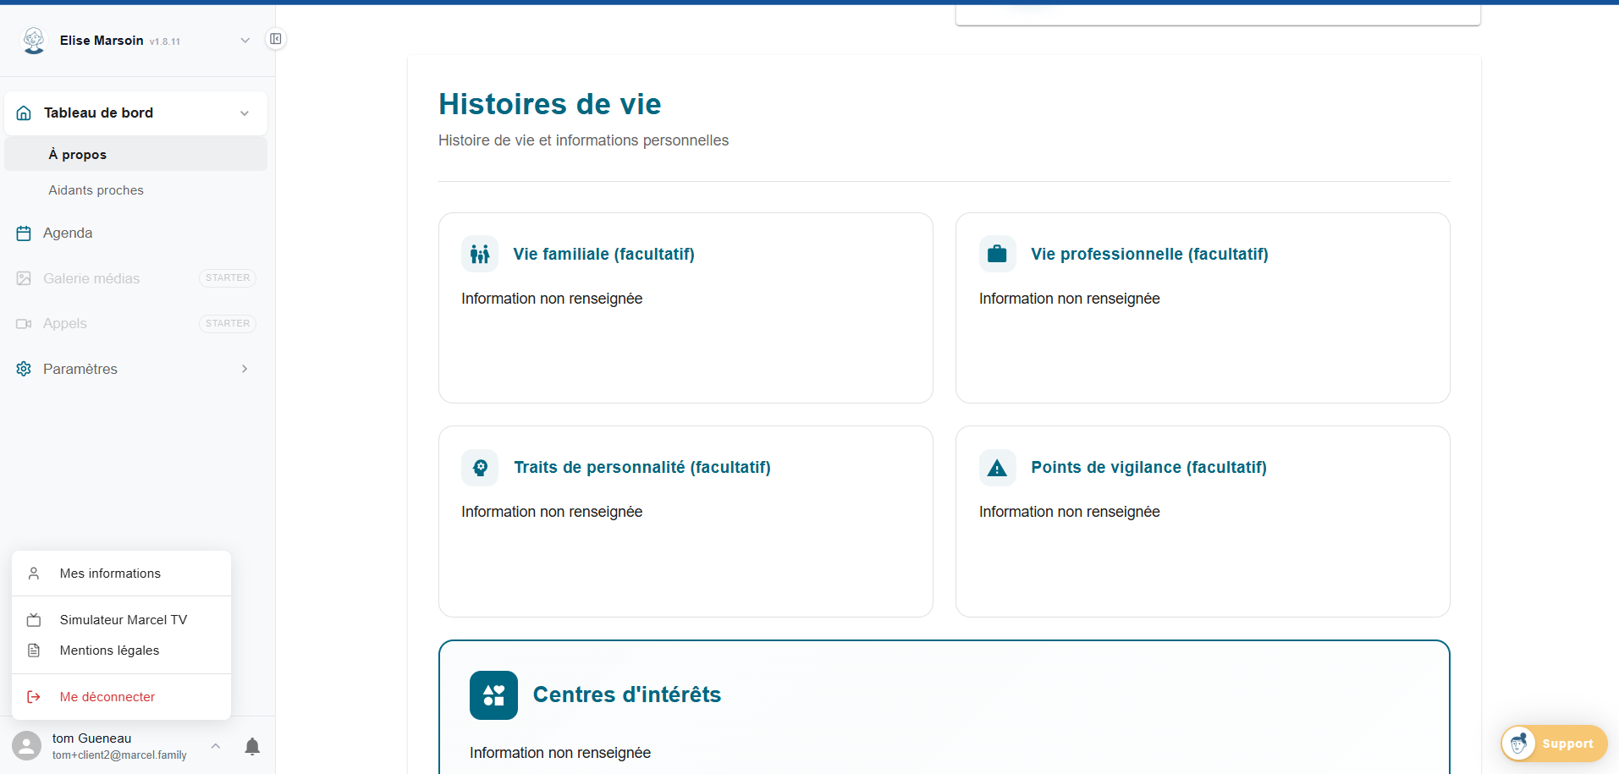Open the Simulateur Marcel TV menu entry
This screenshot has height=774, width=1619.
pyautogui.click(x=123, y=619)
